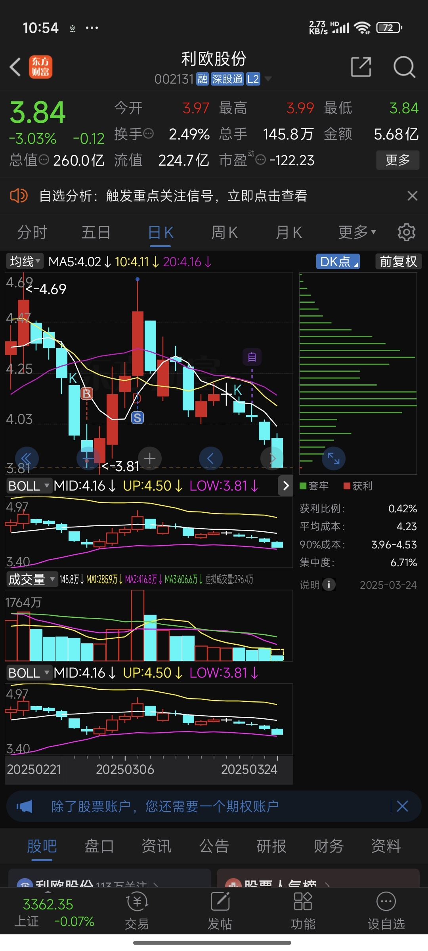Go back with the left arrow
The height and width of the screenshot is (951, 428).
[x=15, y=67]
